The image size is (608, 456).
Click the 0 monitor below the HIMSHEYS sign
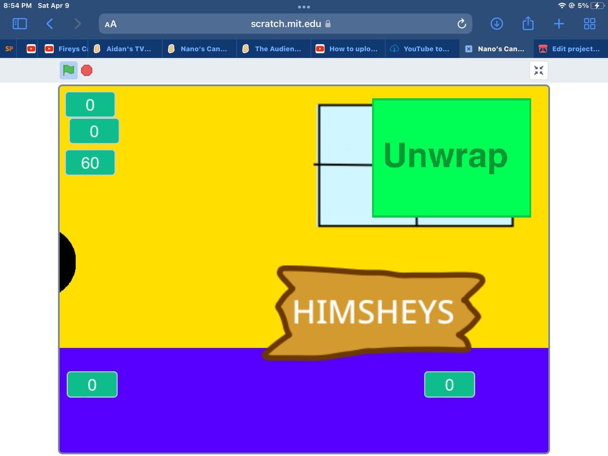[x=449, y=384]
